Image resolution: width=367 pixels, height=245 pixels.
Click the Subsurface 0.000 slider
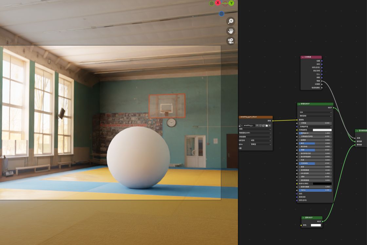pos(315,123)
